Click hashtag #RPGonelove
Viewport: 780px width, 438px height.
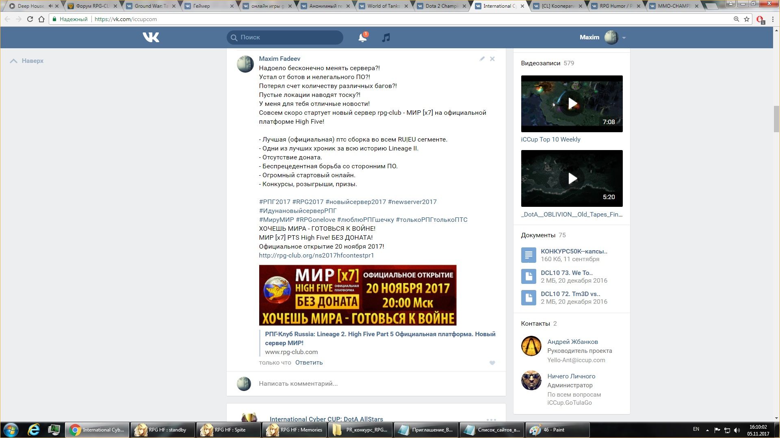[316, 220]
